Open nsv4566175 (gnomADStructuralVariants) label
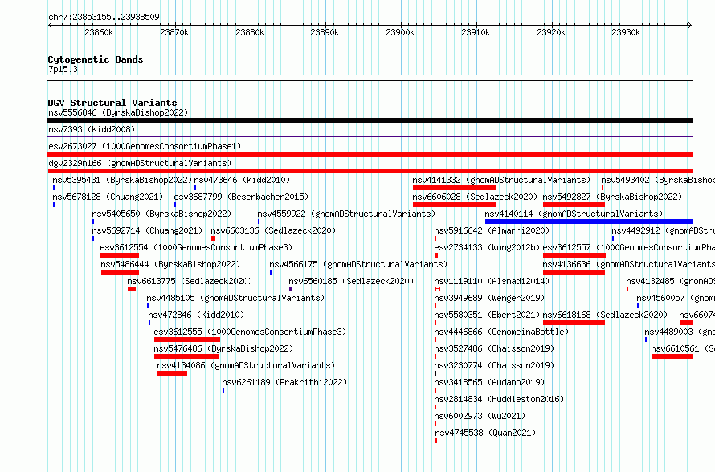This screenshot has width=715, height=472. click(358, 264)
